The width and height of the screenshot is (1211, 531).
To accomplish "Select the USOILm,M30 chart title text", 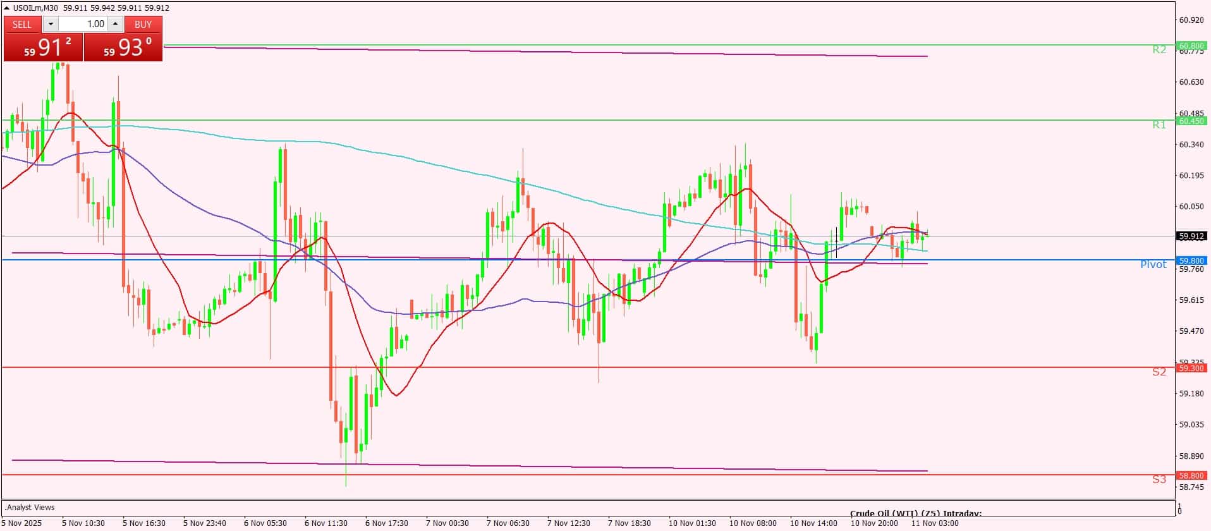I will [x=35, y=8].
